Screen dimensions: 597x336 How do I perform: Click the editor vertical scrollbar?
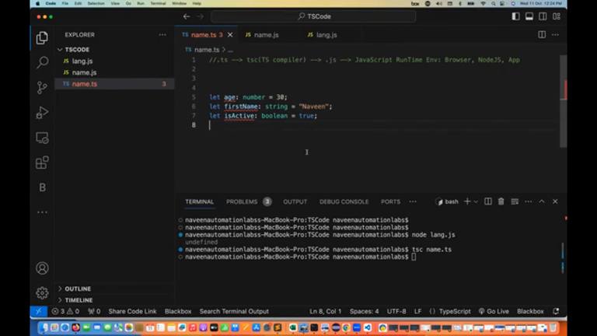tap(563, 101)
